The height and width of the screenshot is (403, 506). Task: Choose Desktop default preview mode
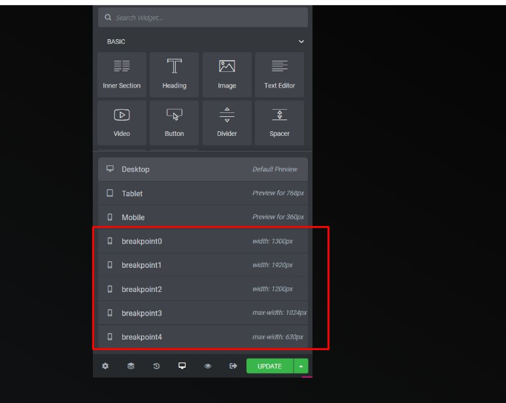point(203,169)
